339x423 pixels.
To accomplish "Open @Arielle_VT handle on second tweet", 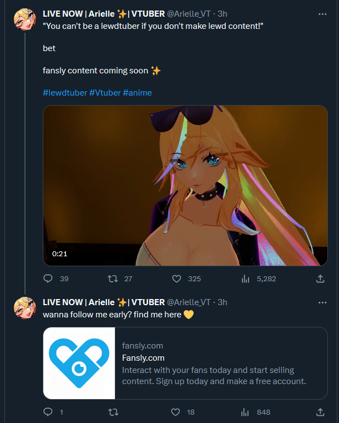I will point(189,302).
